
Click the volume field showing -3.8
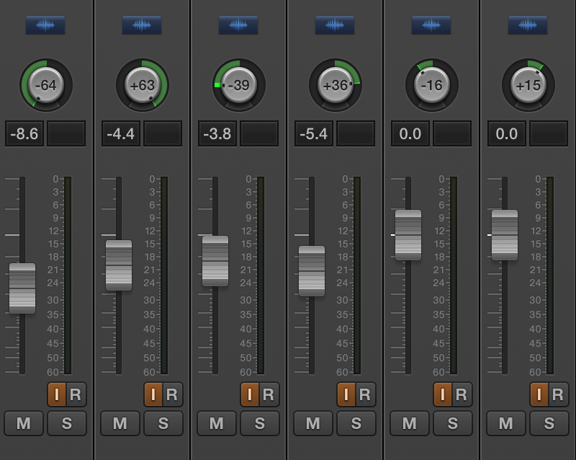tap(217, 133)
